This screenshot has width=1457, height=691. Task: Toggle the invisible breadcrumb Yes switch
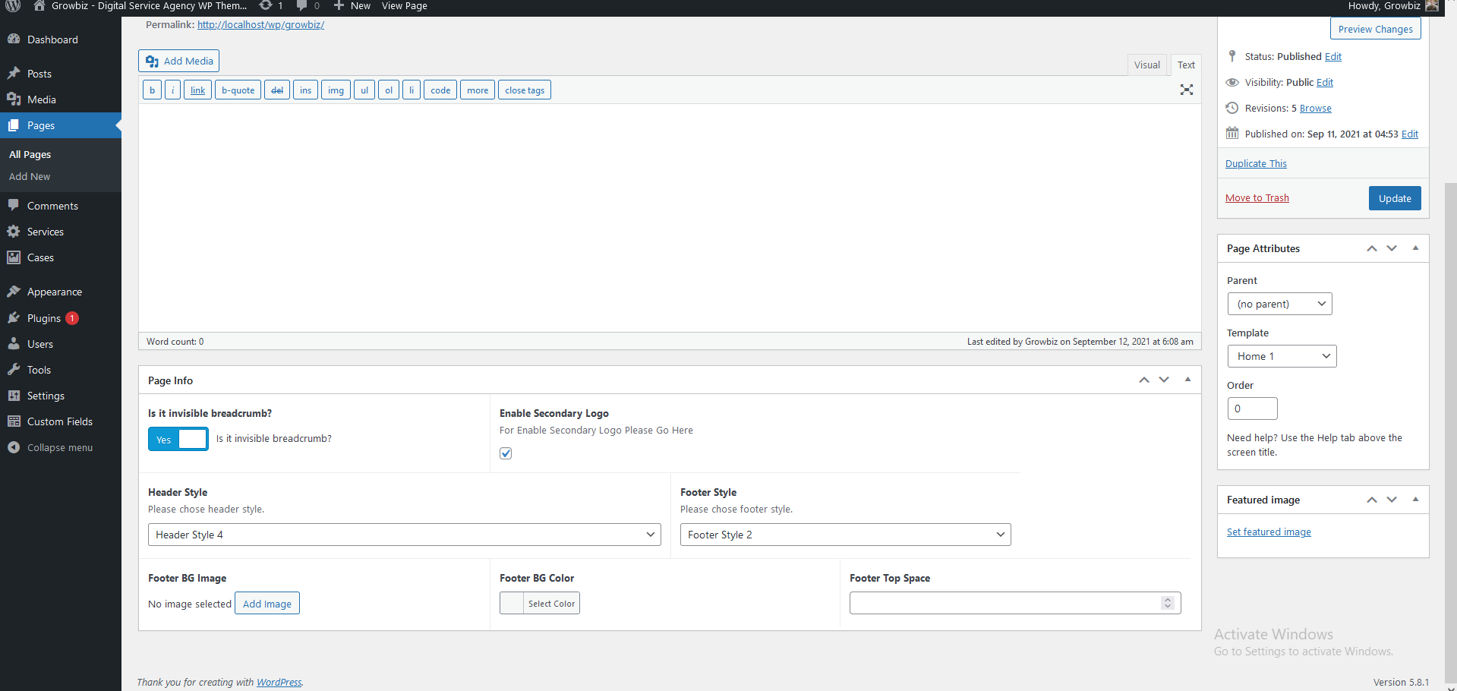(178, 439)
